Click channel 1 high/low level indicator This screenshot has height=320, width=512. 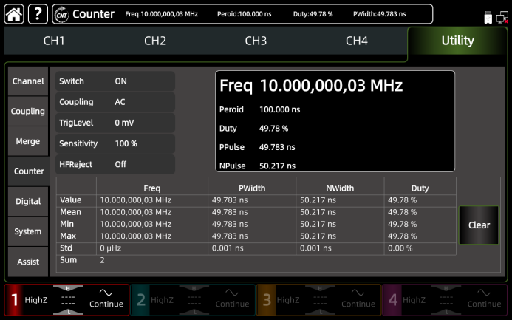pyautogui.click(x=68, y=300)
